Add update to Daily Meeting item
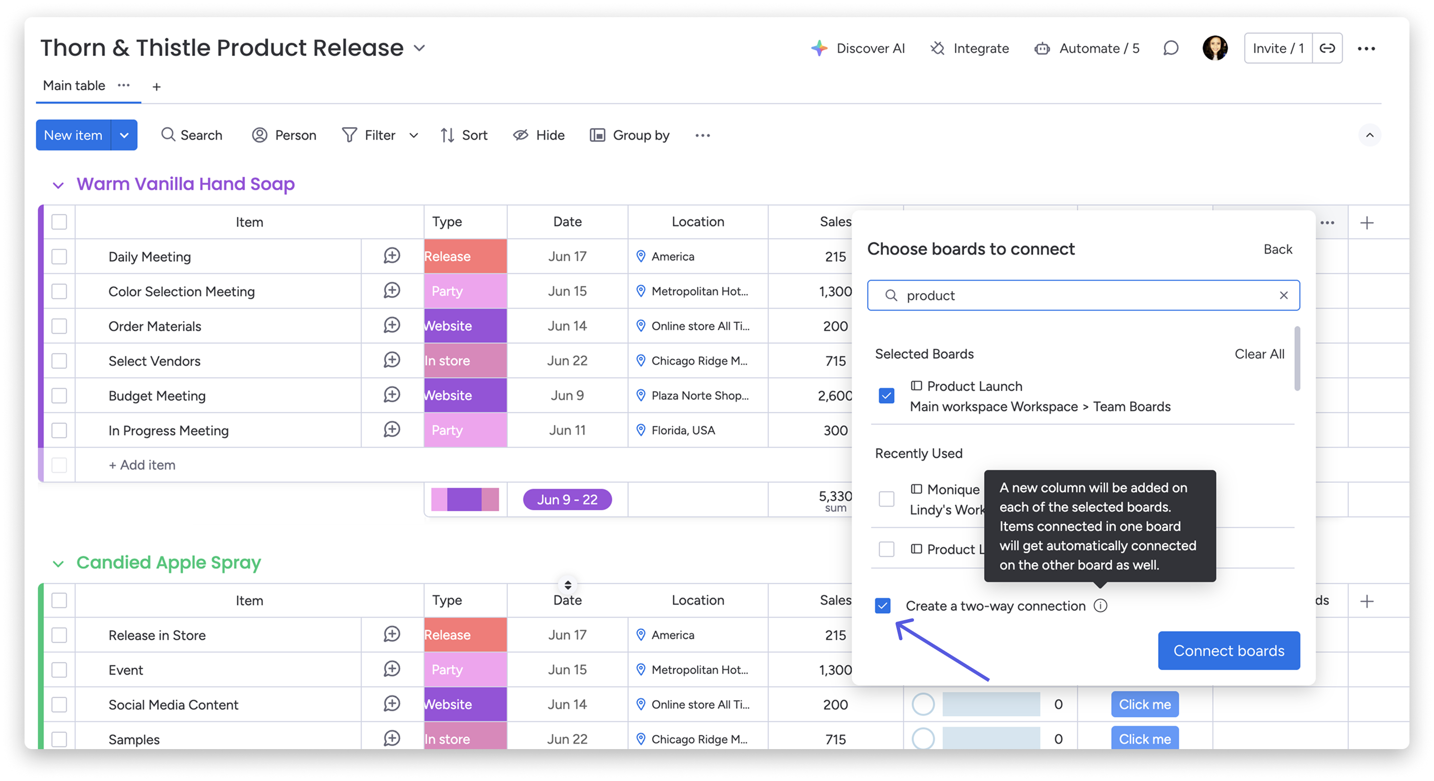The width and height of the screenshot is (1434, 781). pos(392,256)
